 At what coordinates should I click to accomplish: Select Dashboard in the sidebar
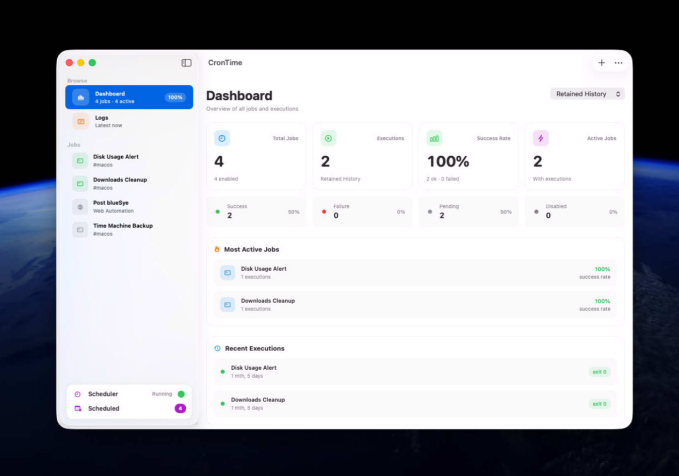[129, 97]
